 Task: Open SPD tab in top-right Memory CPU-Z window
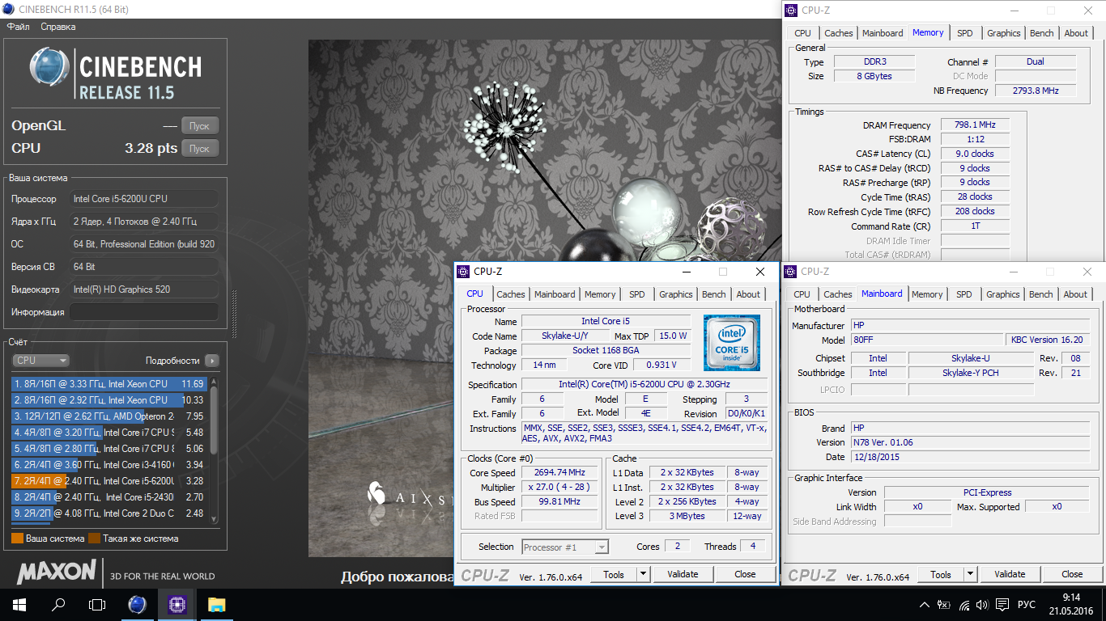pyautogui.click(x=965, y=33)
